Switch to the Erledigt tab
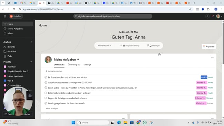Image resolution: width=224 pixels, height=126 pixels. tap(87, 65)
